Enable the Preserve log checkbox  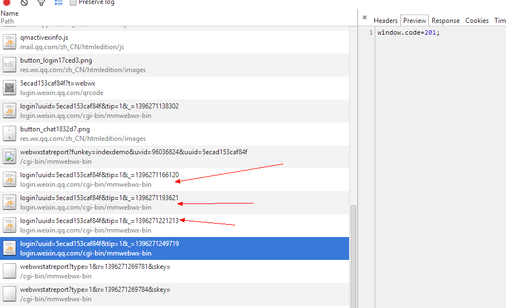pos(73,2)
